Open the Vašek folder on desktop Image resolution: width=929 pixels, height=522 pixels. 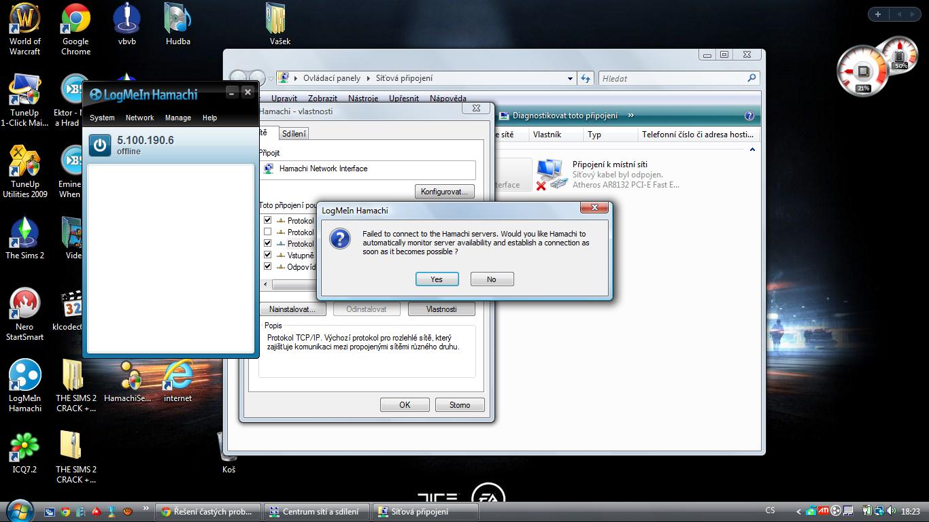[x=280, y=24]
